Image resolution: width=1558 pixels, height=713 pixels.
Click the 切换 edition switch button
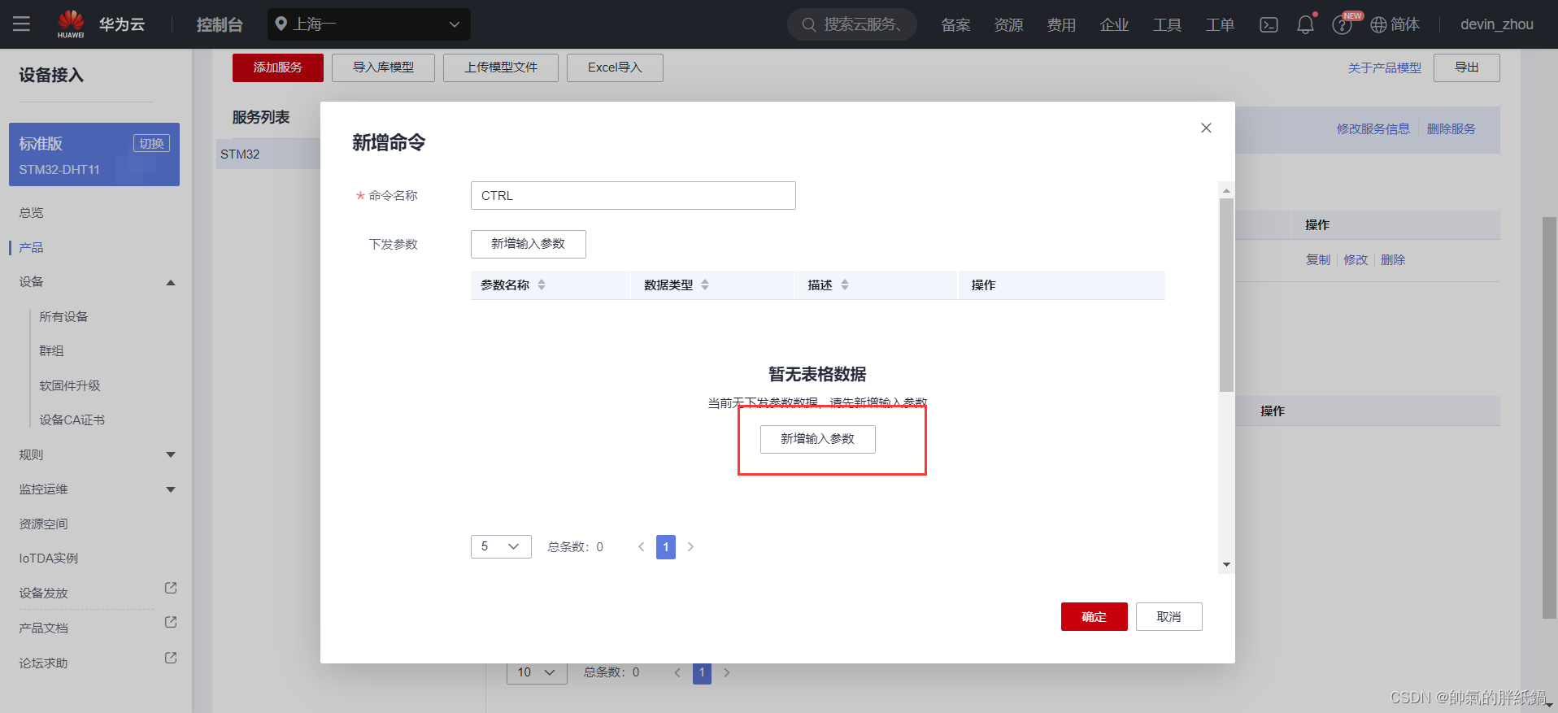(x=151, y=143)
